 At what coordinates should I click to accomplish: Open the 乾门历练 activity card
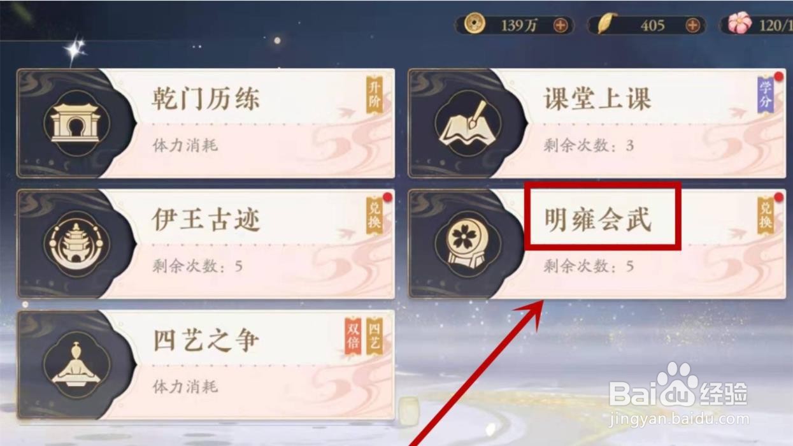click(206, 123)
